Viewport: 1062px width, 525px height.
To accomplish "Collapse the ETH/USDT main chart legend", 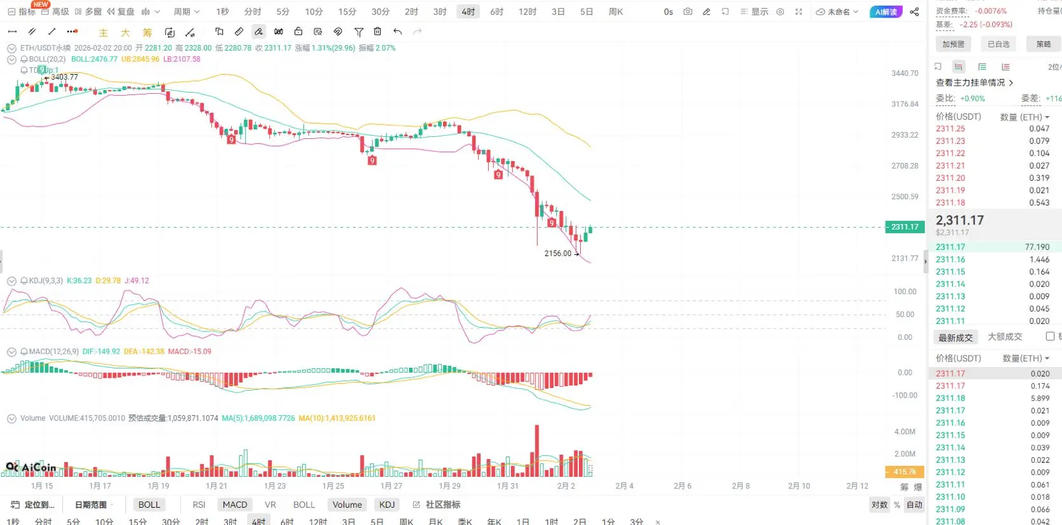I will [x=11, y=48].
